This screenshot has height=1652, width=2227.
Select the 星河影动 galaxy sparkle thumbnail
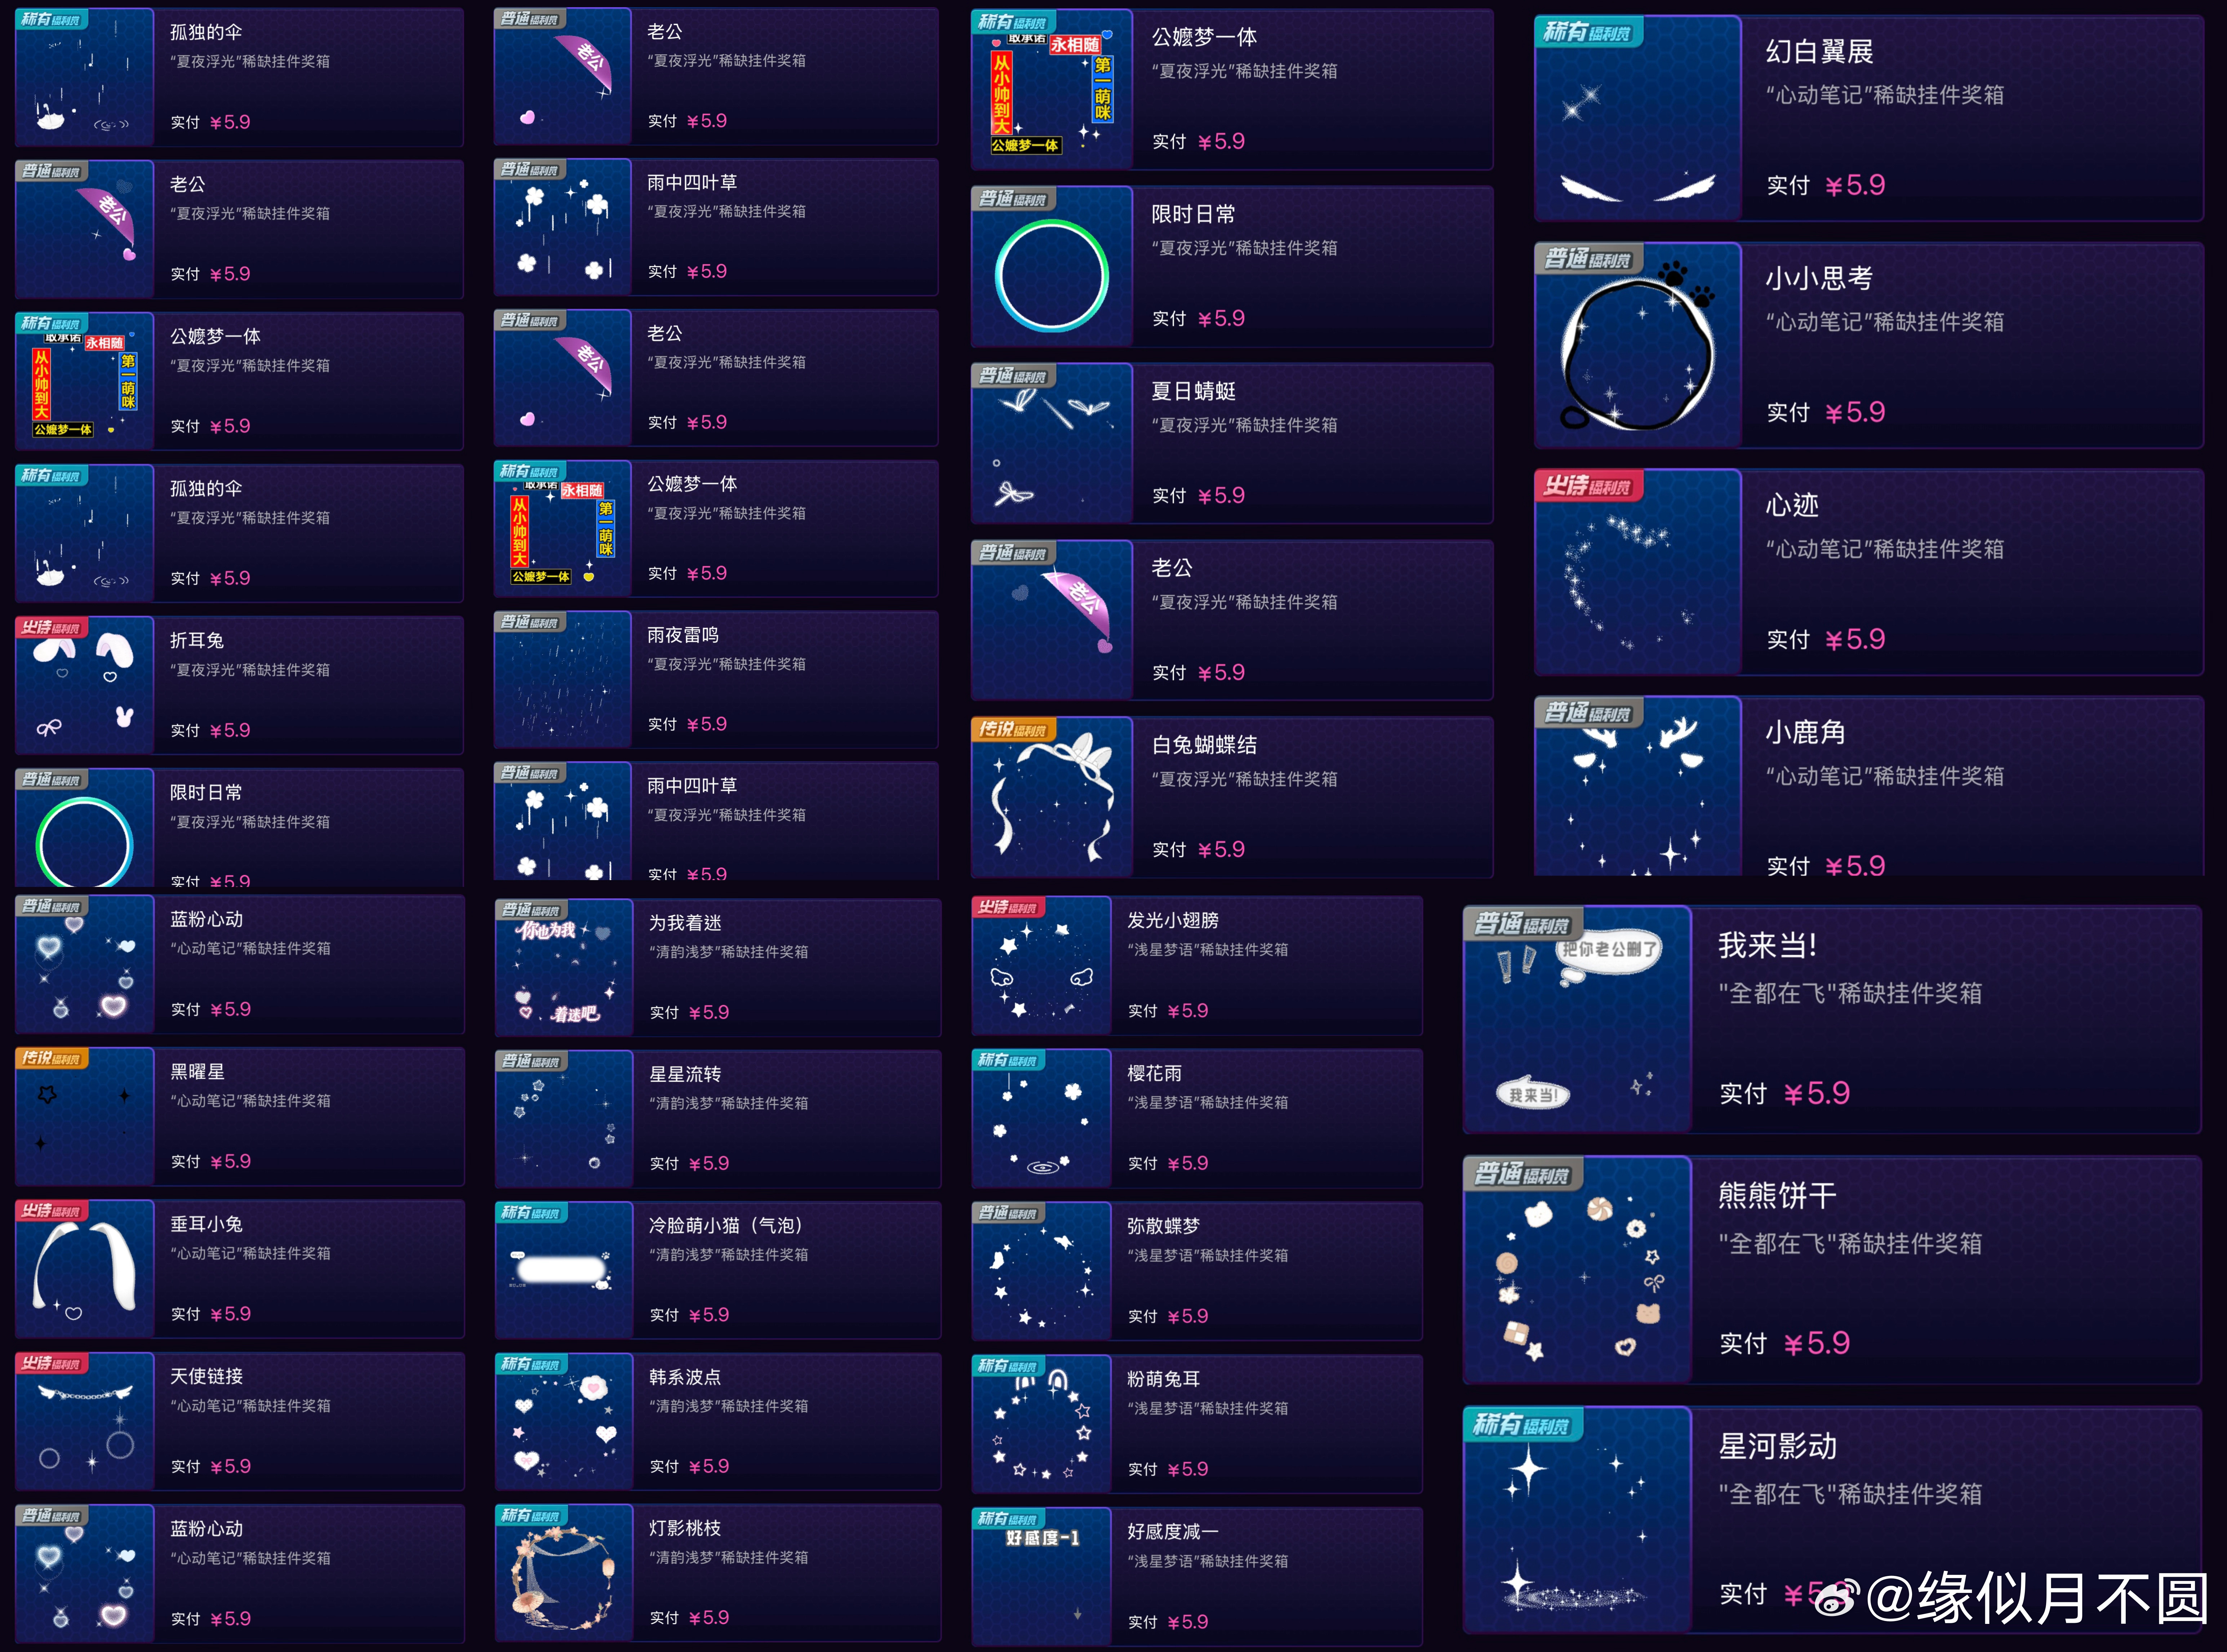pyautogui.click(x=1577, y=1520)
